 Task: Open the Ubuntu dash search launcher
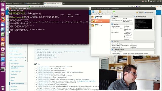point(3,5)
